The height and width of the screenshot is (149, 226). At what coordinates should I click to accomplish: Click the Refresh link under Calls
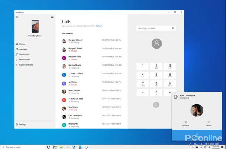click(x=99, y=26)
